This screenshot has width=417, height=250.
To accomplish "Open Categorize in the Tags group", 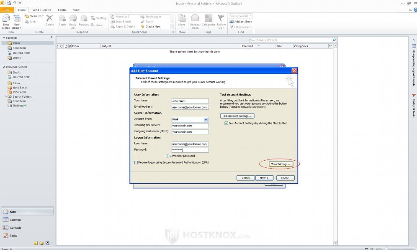I will 208,22.
